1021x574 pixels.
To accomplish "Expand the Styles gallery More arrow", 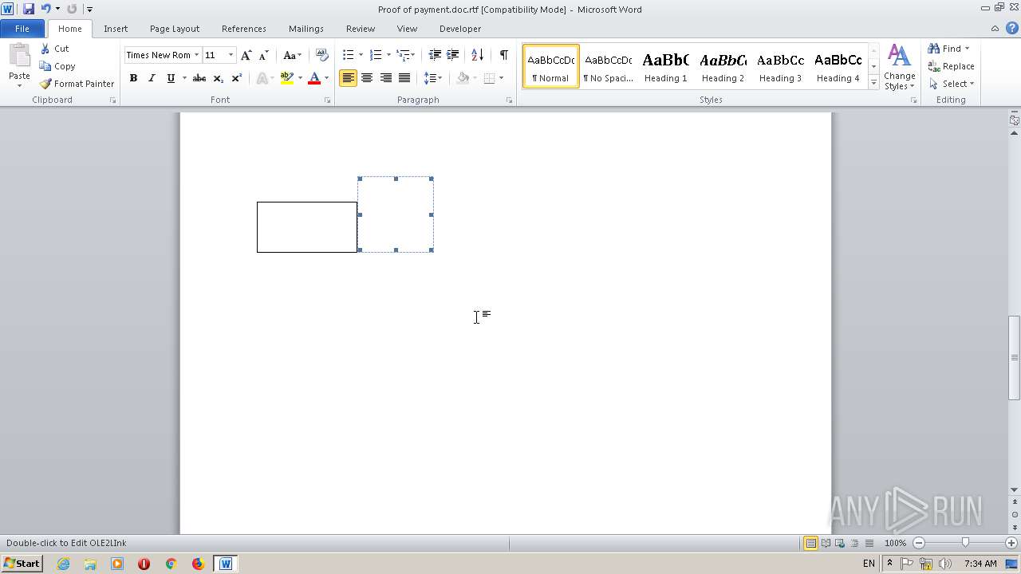I will tap(873, 83).
